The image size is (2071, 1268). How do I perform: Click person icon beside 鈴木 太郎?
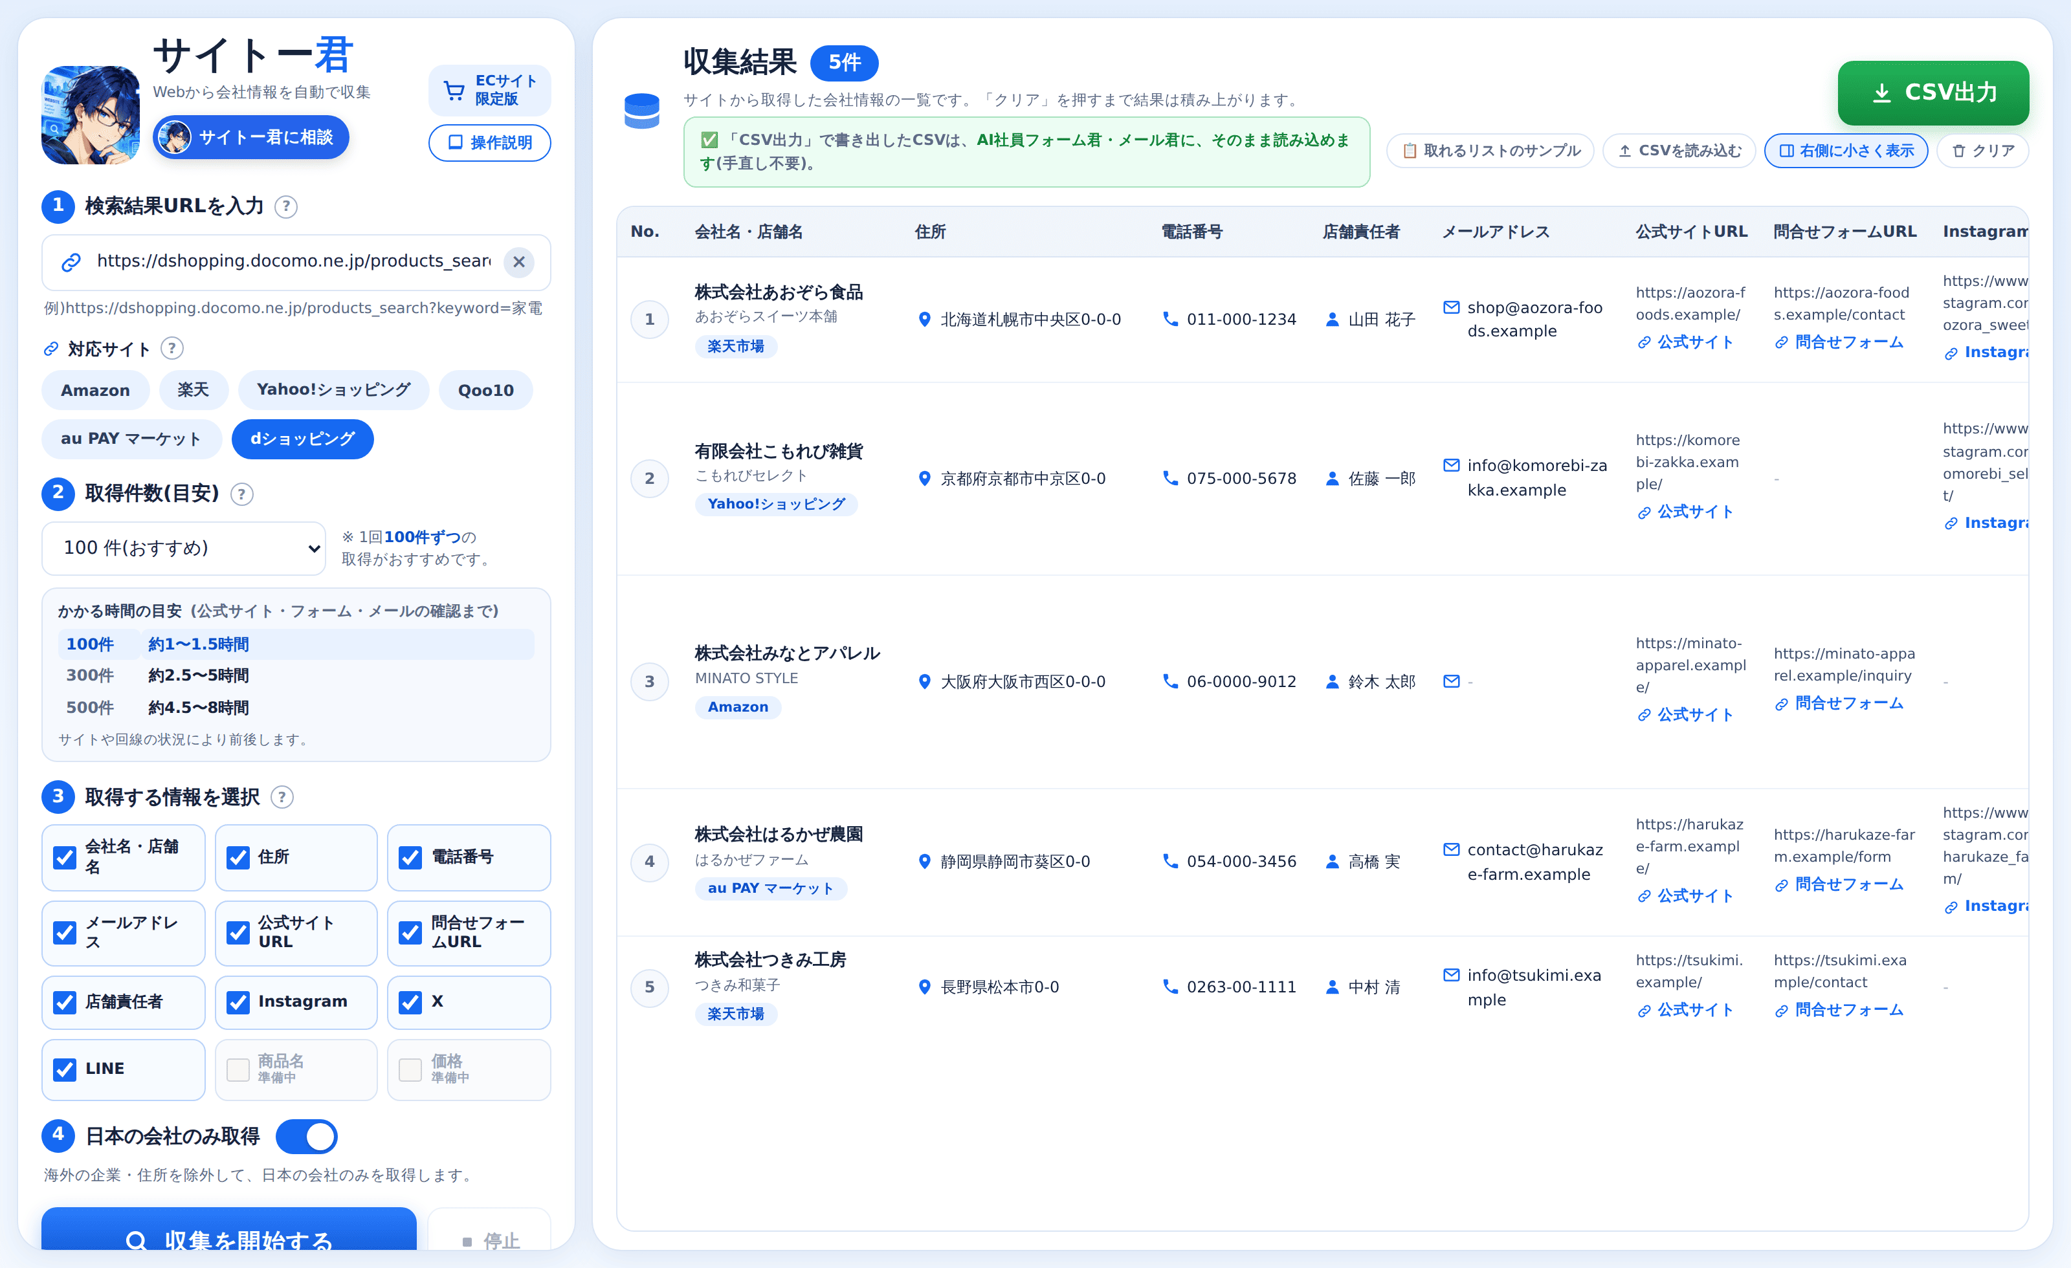pos(1332,681)
